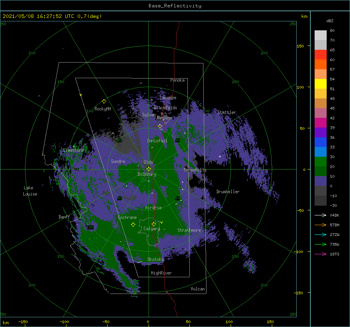Click the cyan 27ZW arrow in legend
The height and width of the screenshot is (327, 350).
(x=320, y=234)
